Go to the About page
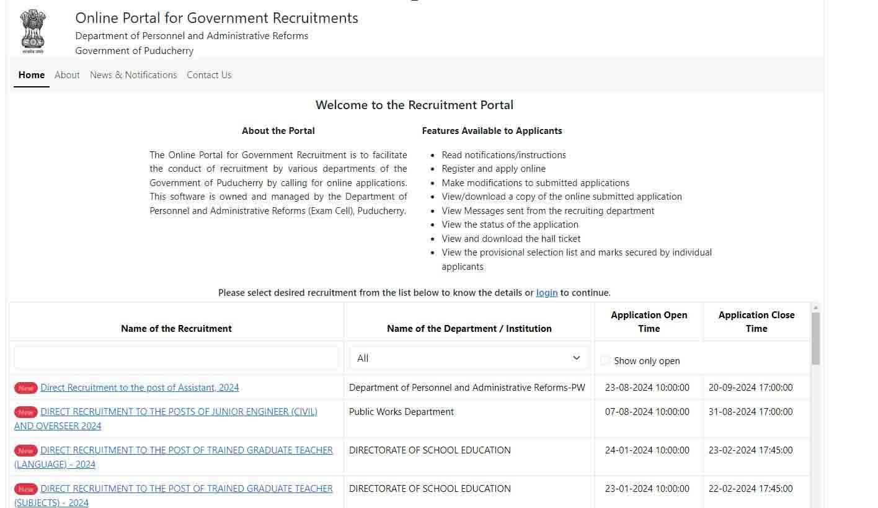Viewport: 878px width, 508px height. (67, 74)
